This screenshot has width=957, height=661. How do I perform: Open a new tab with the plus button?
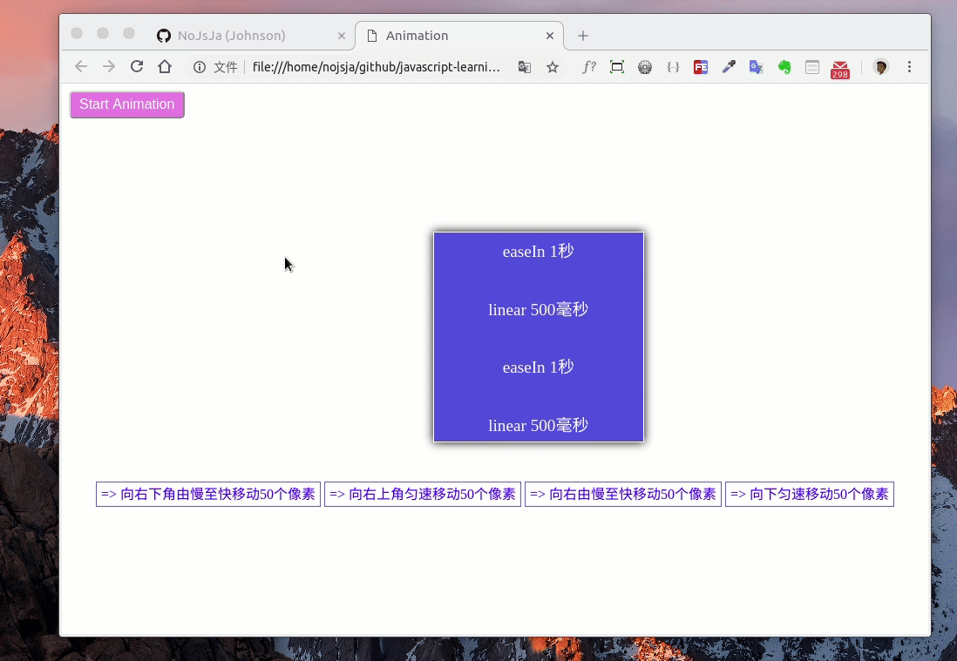coord(582,35)
